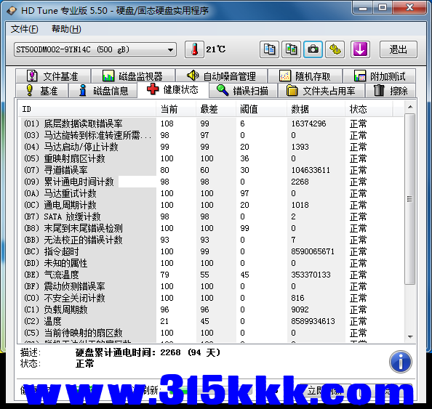Click the copy text to clipboard icon
The height and width of the screenshot is (409, 432).
click(269, 49)
